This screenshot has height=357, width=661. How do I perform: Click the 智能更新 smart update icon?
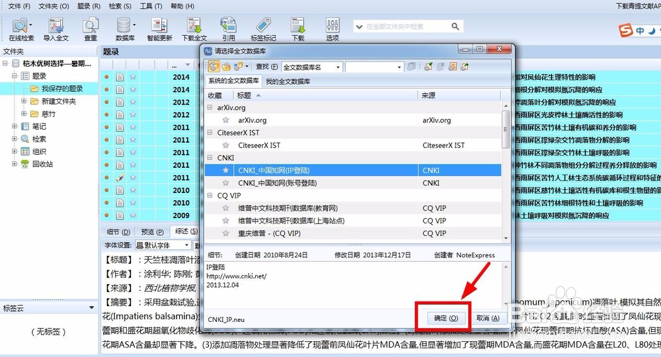click(159, 29)
